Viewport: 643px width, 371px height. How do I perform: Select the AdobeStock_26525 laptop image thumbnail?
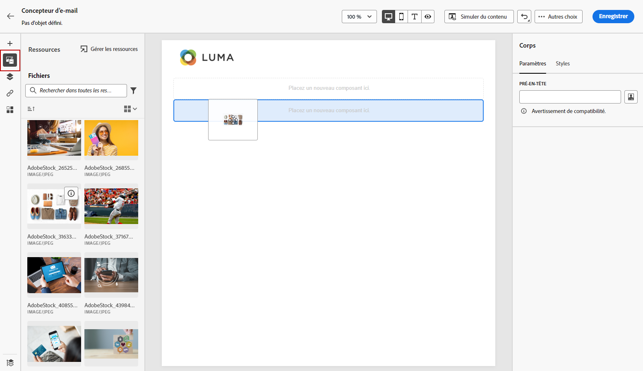click(x=54, y=138)
